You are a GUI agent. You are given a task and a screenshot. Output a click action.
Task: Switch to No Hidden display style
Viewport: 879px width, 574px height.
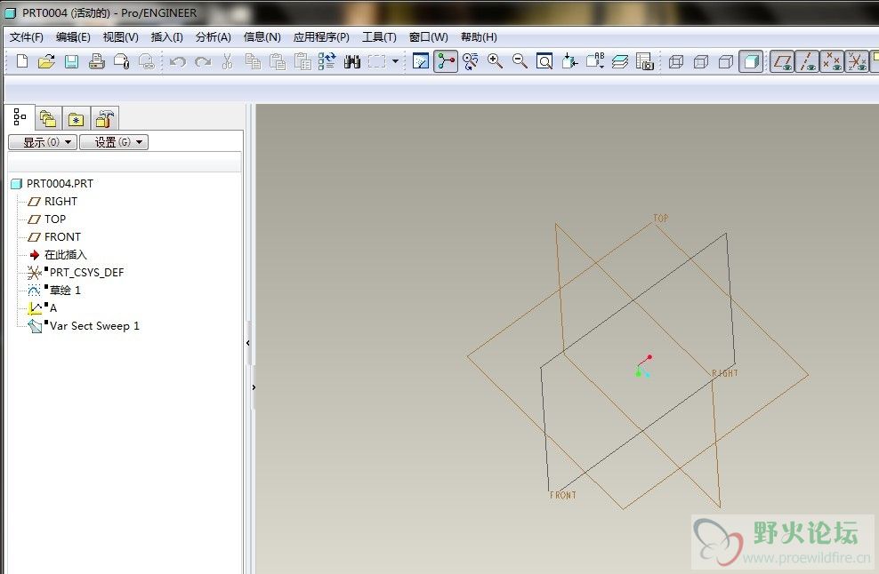tap(726, 61)
